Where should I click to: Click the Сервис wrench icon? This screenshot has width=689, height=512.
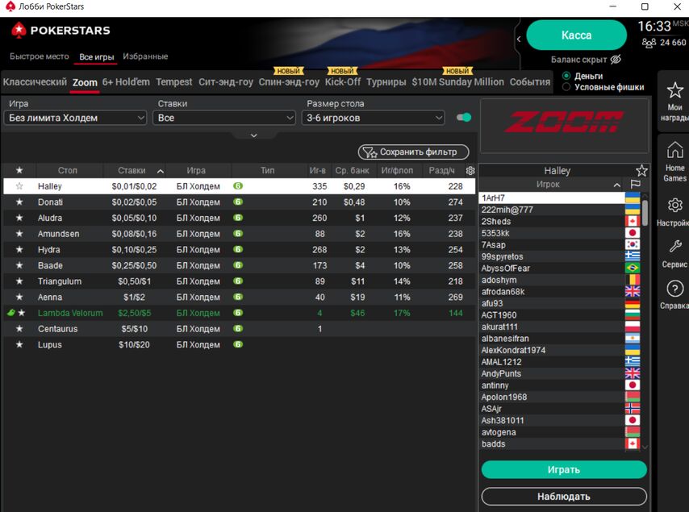pyautogui.click(x=674, y=248)
